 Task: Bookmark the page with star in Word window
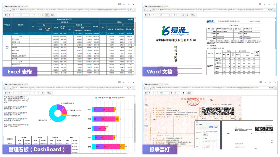click(271, 10)
